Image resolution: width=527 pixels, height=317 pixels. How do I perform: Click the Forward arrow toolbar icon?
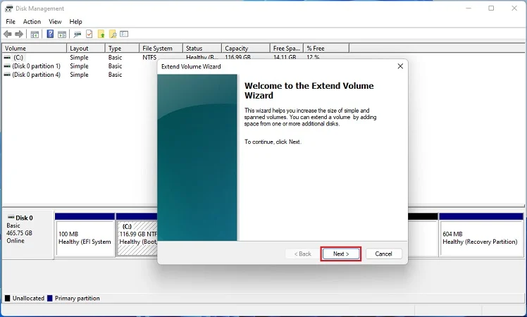[x=19, y=34]
